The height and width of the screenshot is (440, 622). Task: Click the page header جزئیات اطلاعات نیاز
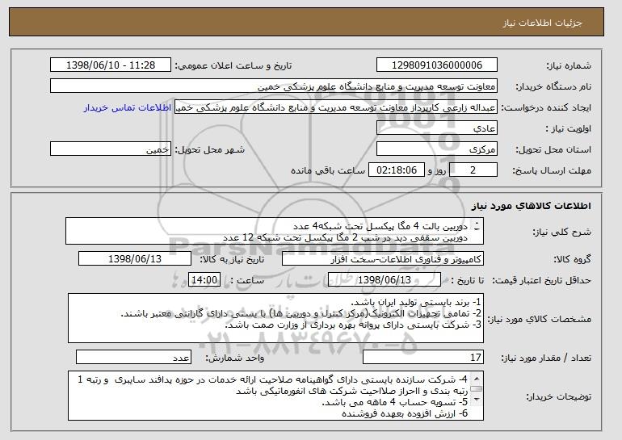tap(543, 23)
